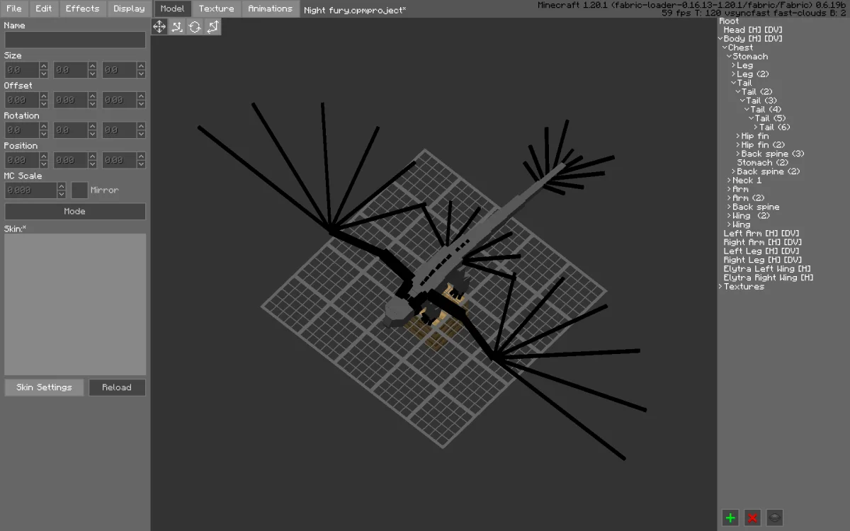Screen dimensions: 850x531
Task: Open the File menu
Action: coord(14,8)
